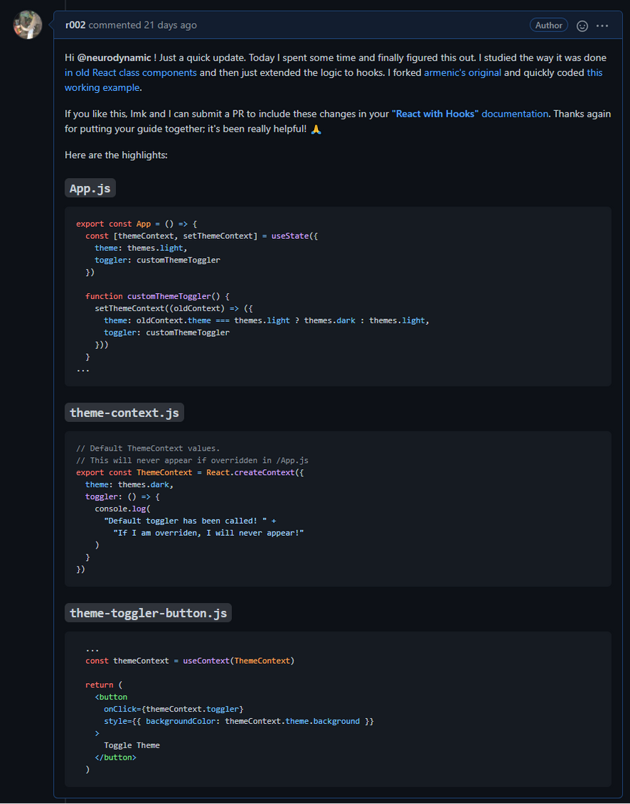630x804 pixels.
Task: Follow the in old React class components link
Action: click(x=131, y=73)
